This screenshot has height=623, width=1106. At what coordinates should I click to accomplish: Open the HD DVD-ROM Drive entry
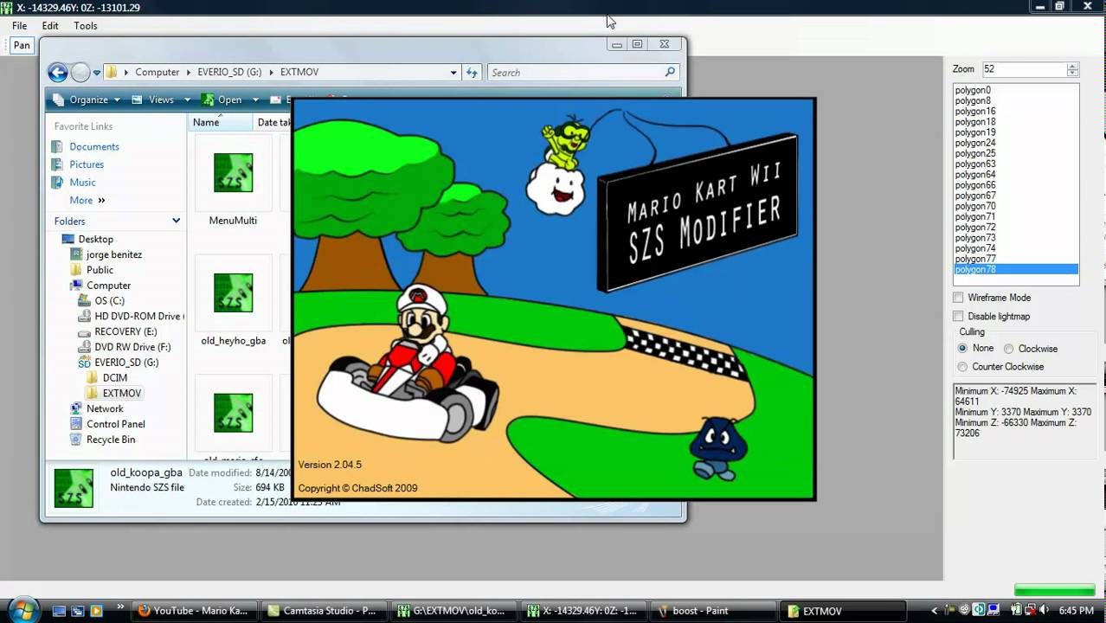tap(138, 317)
